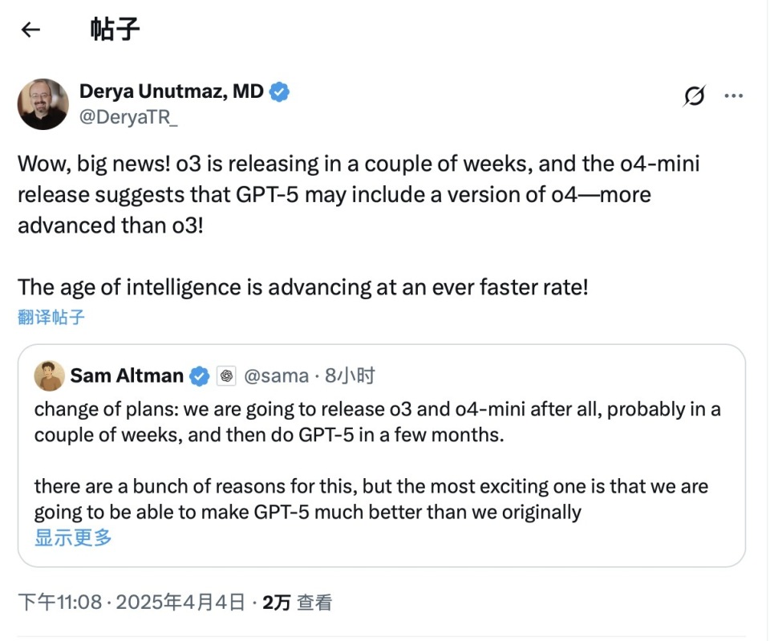Click Derya Unutmaz's blue verified badge

click(279, 91)
